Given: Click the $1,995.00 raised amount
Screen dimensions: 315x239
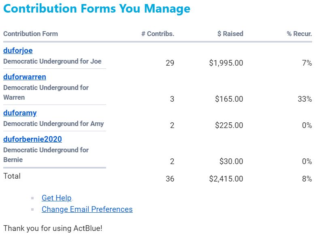Looking at the screenshot, I should pos(226,63).
